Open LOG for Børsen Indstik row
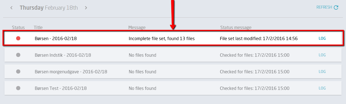The width and height of the screenshot is (346, 104). coord(322,55)
